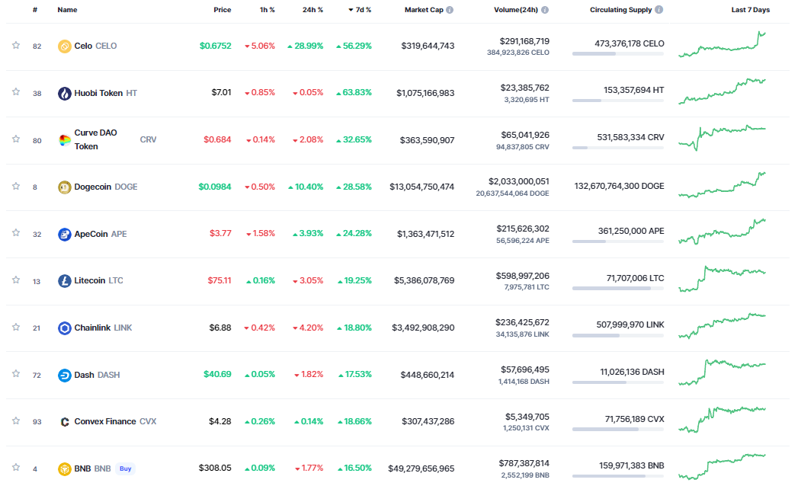
Task: Add Chainlink to watchlist star
Action: pos(16,327)
